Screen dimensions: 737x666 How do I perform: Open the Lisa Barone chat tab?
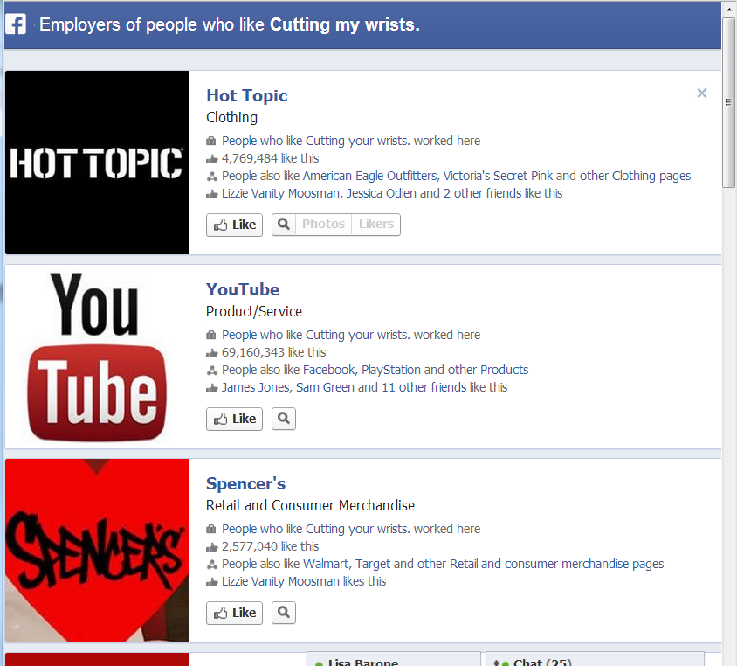(394, 659)
